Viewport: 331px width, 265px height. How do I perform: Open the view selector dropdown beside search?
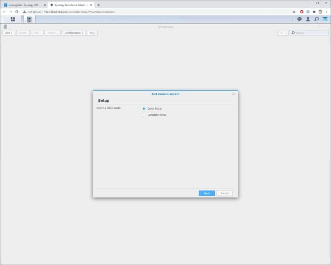click(283, 33)
